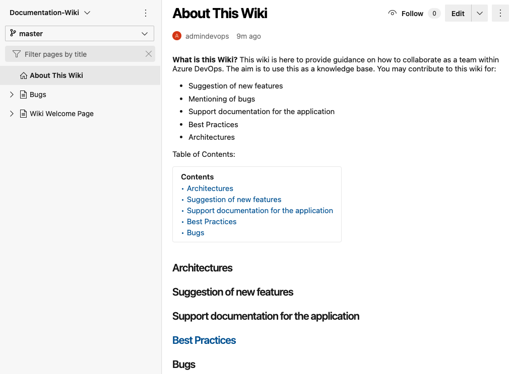Open the Edit button dropdown arrow
Image resolution: width=512 pixels, height=374 pixels.
479,14
